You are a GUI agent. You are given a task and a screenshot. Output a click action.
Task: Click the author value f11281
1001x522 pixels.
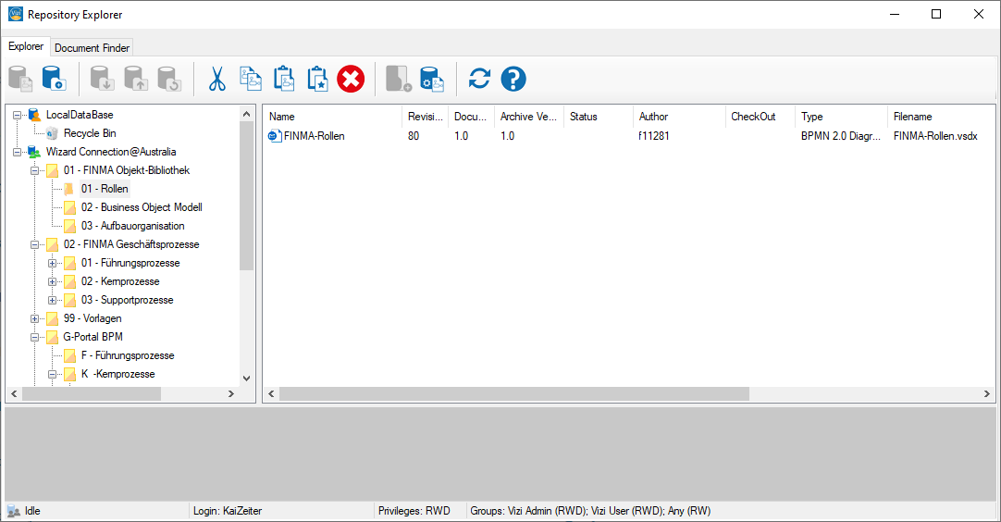tap(654, 135)
